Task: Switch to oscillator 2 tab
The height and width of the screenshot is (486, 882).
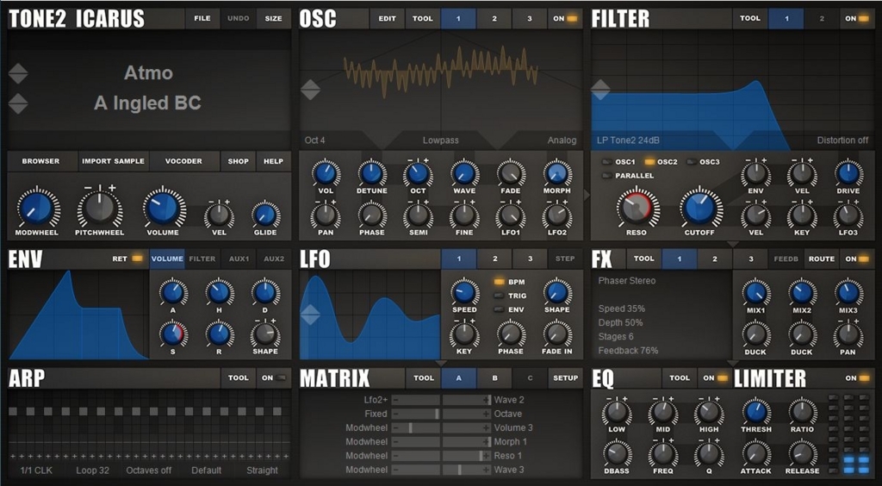Action: (x=494, y=19)
